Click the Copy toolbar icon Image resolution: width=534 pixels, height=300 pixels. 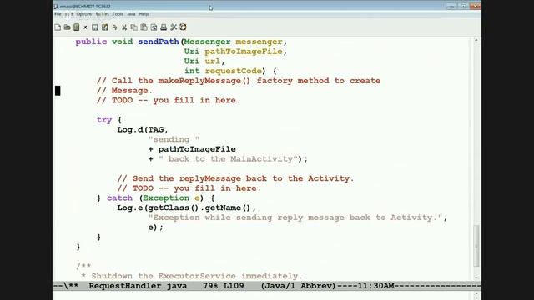tap(134, 27)
